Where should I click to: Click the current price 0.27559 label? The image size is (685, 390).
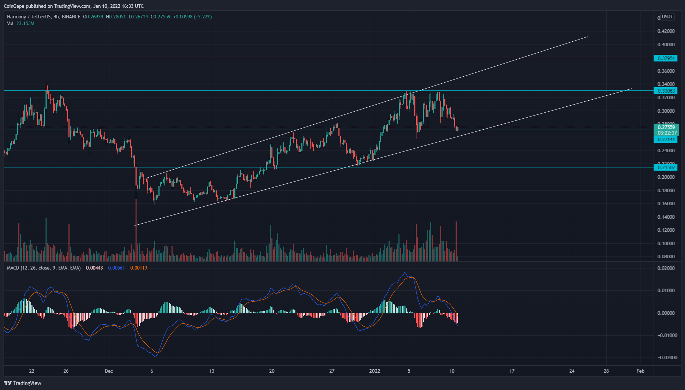pos(666,127)
